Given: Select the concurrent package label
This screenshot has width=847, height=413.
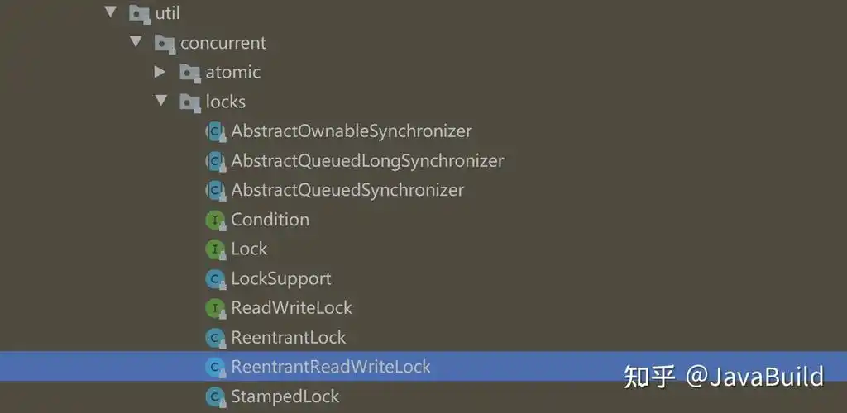Looking at the screenshot, I should [223, 43].
